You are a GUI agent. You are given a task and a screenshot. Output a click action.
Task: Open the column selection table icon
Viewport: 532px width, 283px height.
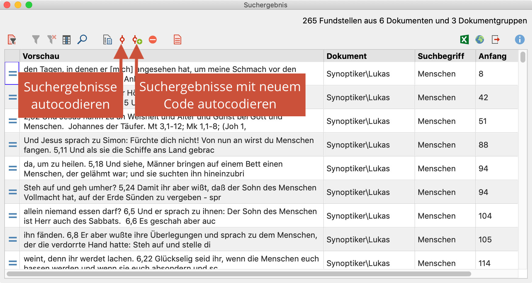click(x=67, y=40)
